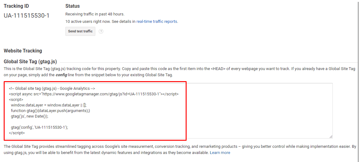This screenshot has height=162, width=359.
Task: Click the Website Tracking heading
Action: point(23,51)
